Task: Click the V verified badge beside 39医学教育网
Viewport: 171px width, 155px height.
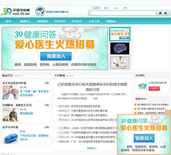Action: tap(165, 83)
